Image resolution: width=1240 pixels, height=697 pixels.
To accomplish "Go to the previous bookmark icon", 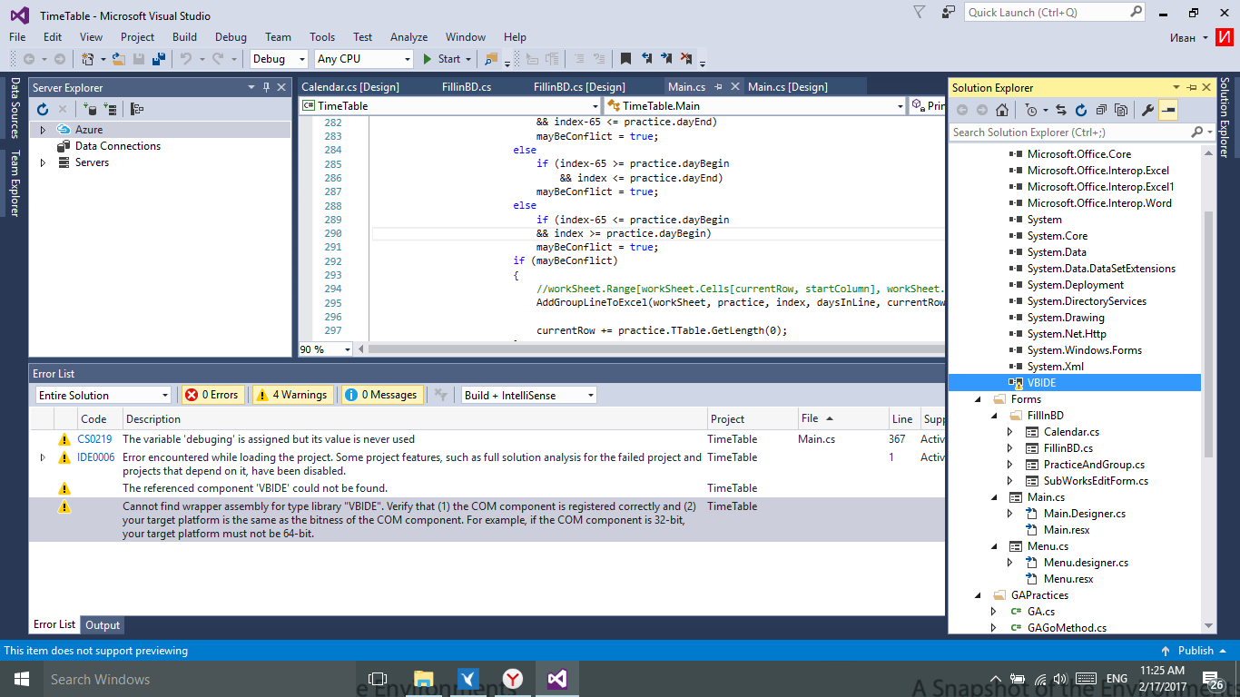I will click(646, 59).
